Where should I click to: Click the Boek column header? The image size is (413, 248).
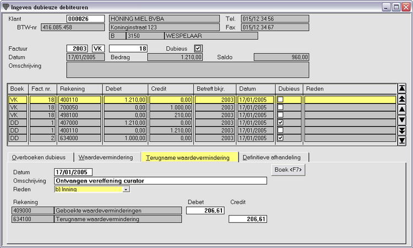18,89
